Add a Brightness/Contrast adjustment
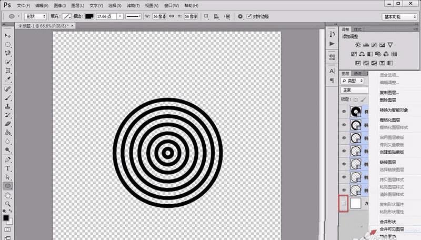421x240 pixels. pos(358,45)
